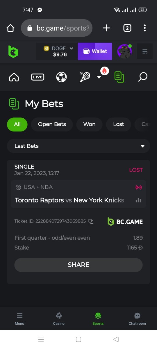Show only Won bets

tap(89, 124)
